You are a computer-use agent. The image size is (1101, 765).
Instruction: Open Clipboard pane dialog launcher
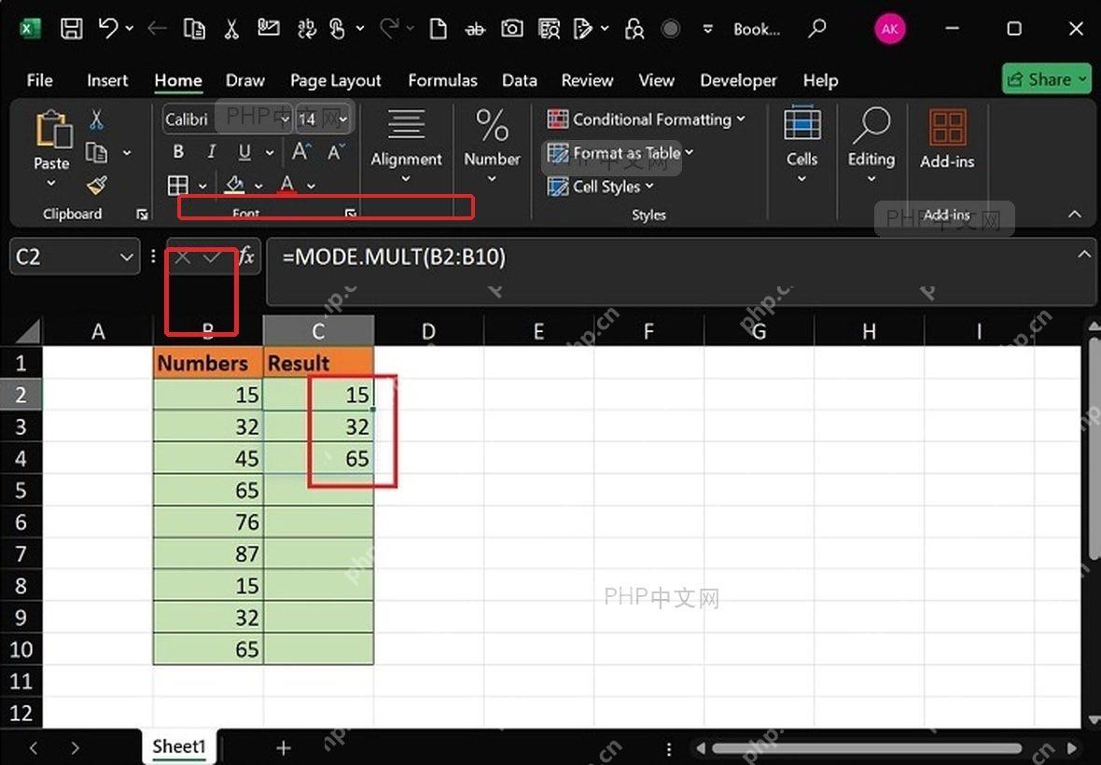click(x=143, y=214)
